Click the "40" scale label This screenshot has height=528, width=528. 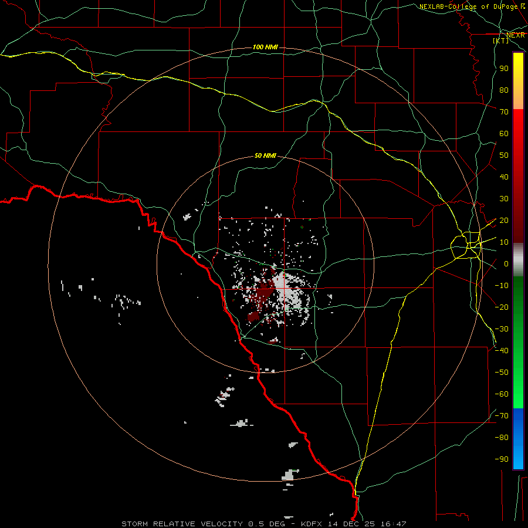coord(504,177)
